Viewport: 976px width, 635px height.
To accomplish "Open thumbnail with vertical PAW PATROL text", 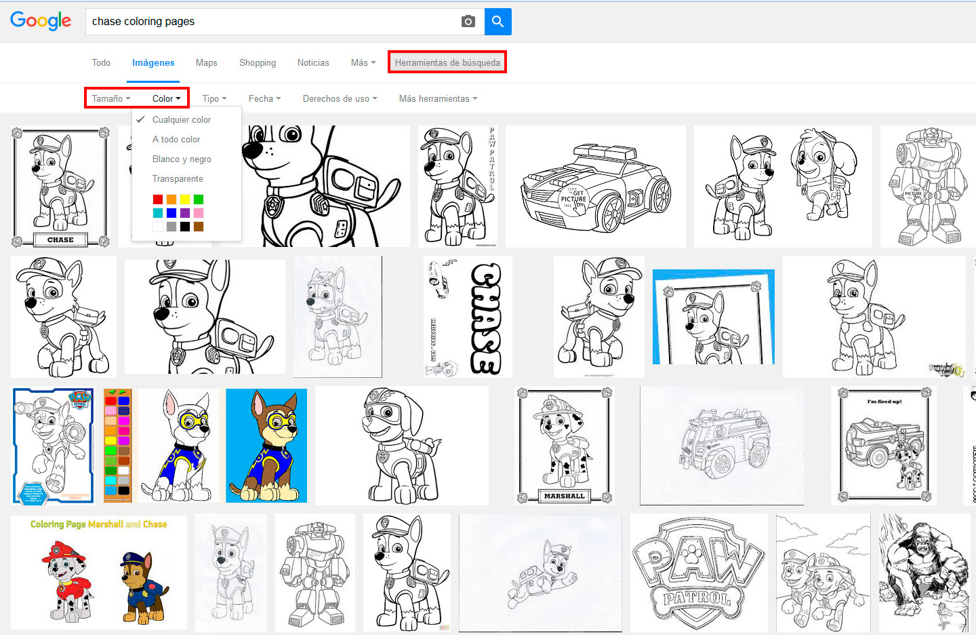I will pos(458,187).
